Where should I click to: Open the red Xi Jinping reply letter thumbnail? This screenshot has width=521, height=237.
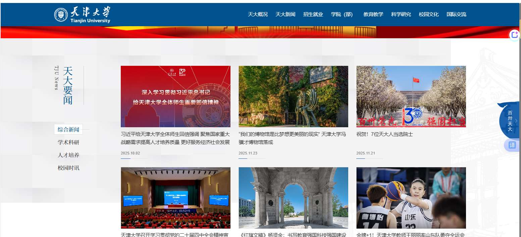[175, 96]
